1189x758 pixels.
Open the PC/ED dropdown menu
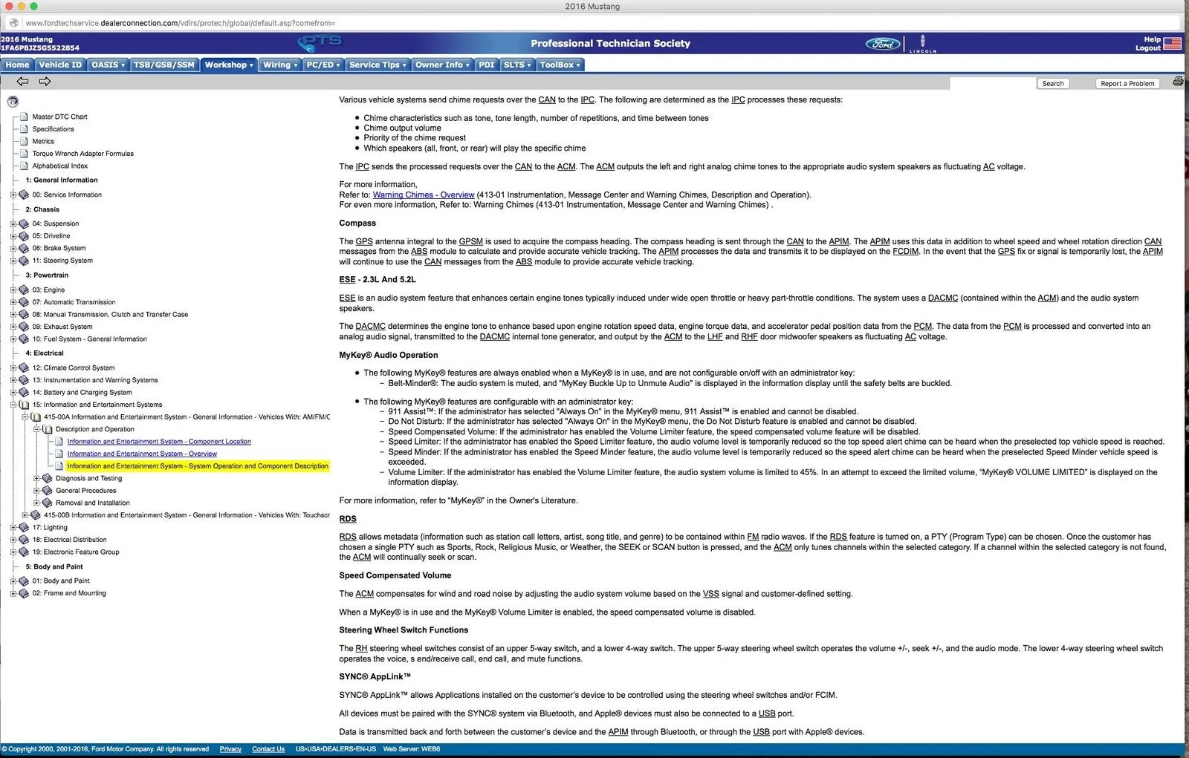(x=323, y=65)
